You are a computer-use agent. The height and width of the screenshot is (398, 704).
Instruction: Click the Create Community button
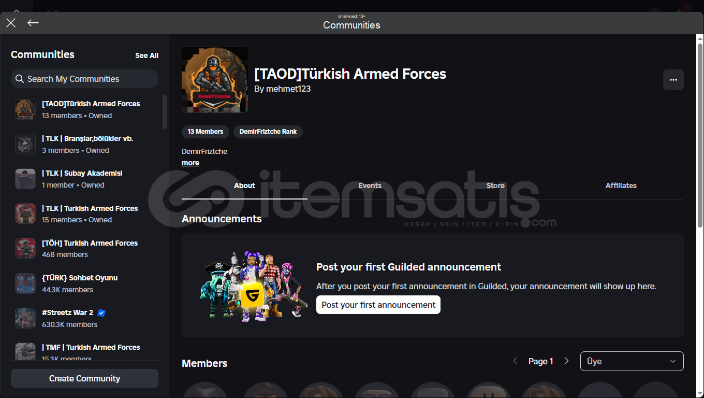point(84,378)
